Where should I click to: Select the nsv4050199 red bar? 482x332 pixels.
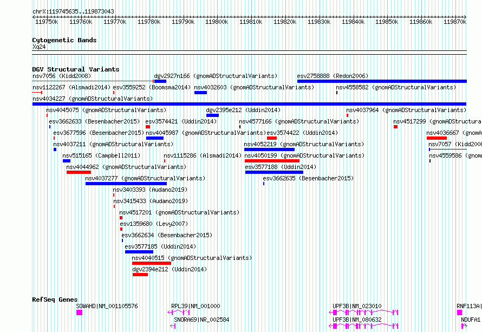272,161
